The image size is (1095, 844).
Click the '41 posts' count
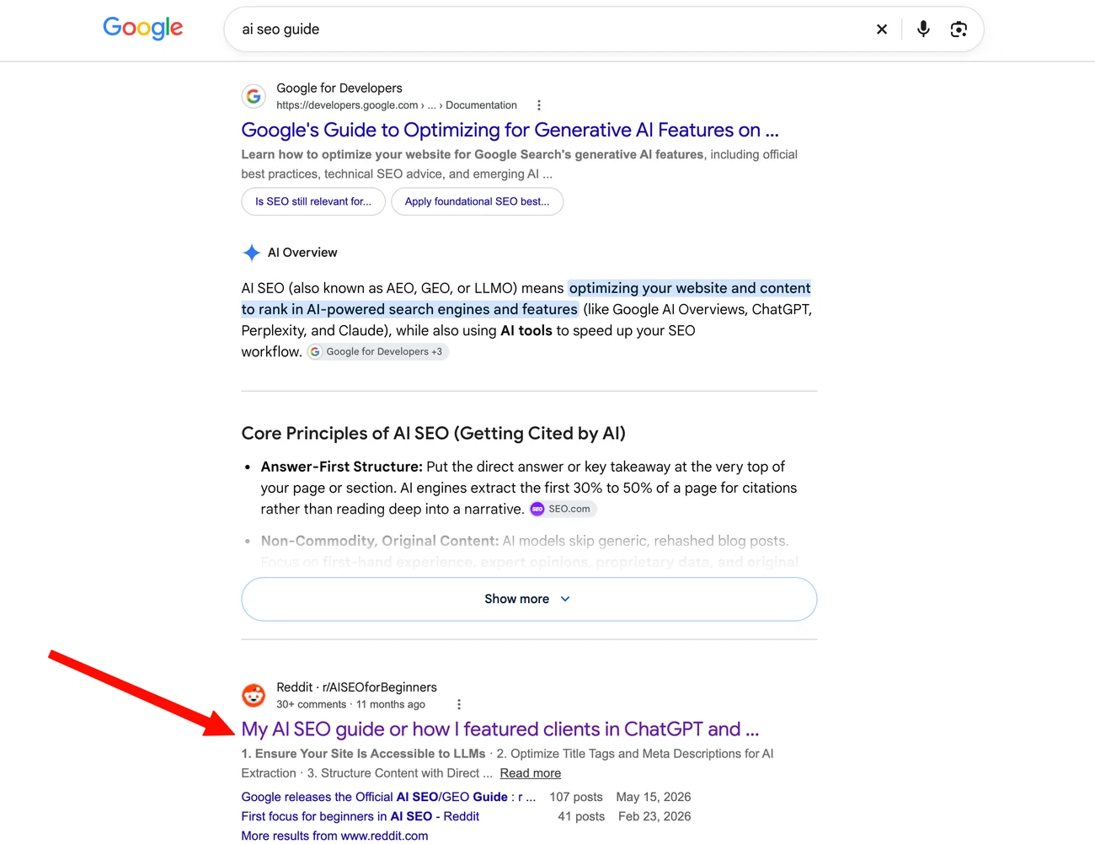pyautogui.click(x=581, y=816)
